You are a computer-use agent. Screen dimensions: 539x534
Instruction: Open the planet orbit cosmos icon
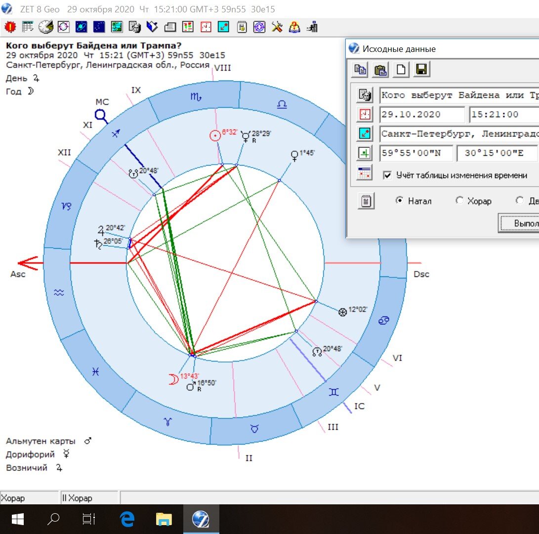click(82, 27)
